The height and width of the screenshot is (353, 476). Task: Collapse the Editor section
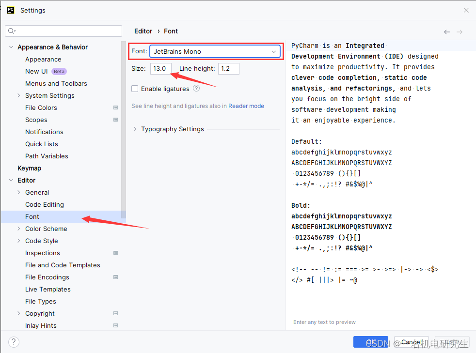[11, 180]
